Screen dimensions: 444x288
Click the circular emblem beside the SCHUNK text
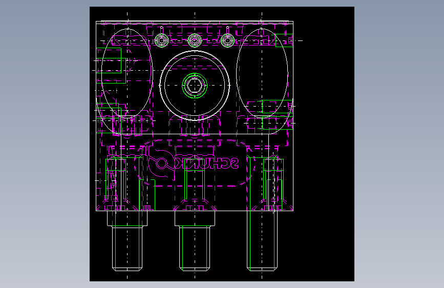[x=161, y=163]
